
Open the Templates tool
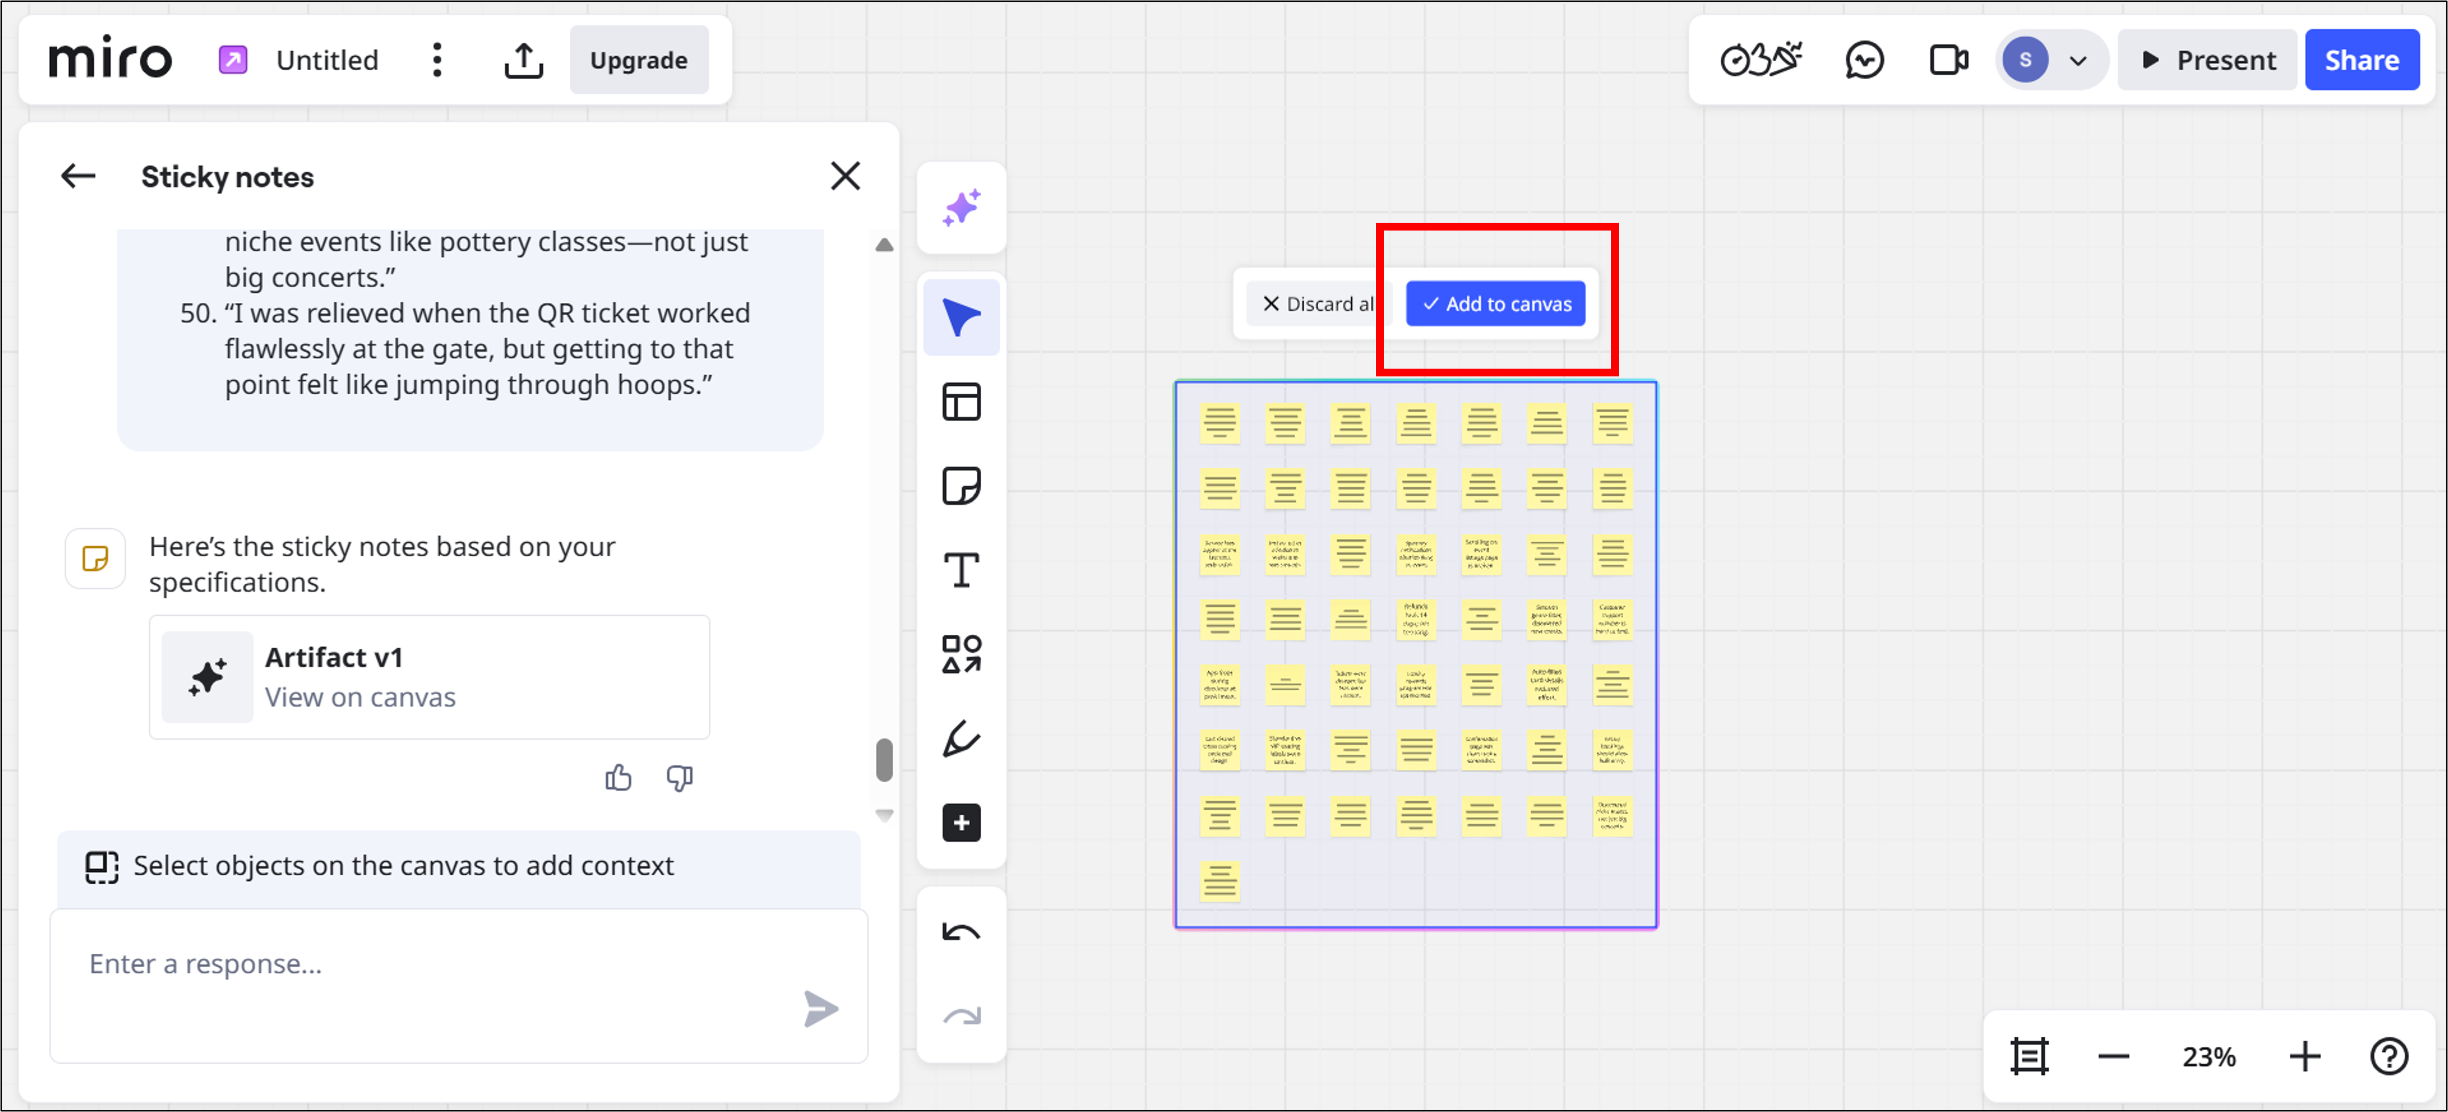click(961, 402)
